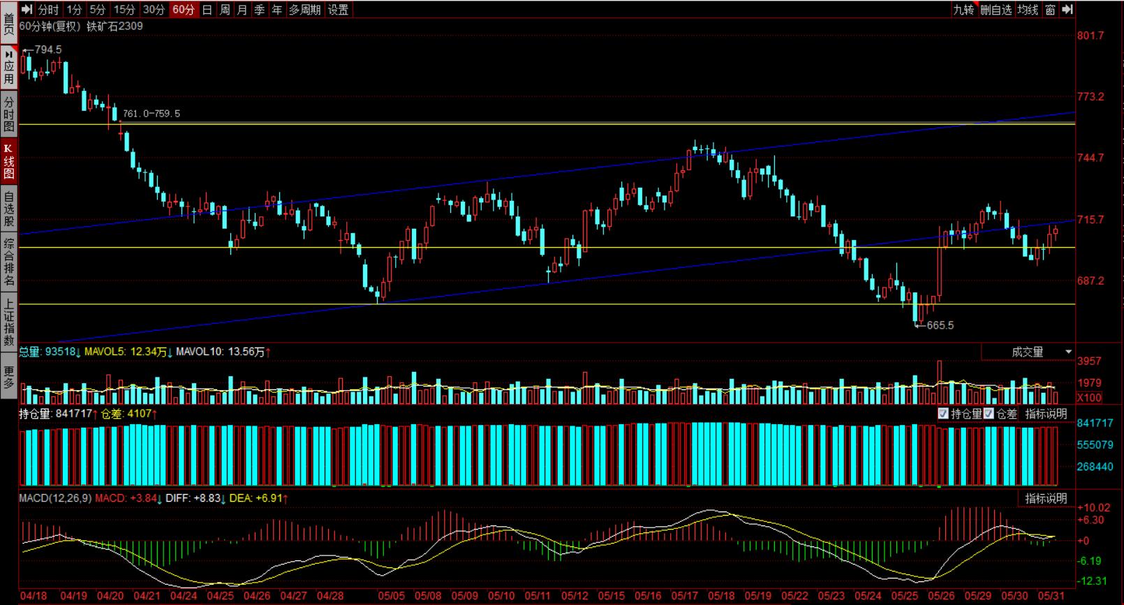Click the 删自选 button

pos(996,10)
